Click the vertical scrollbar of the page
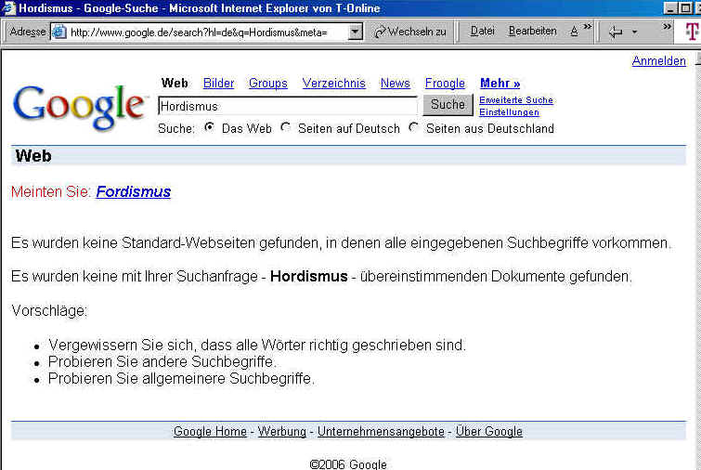701x470 pixels. click(x=698, y=259)
